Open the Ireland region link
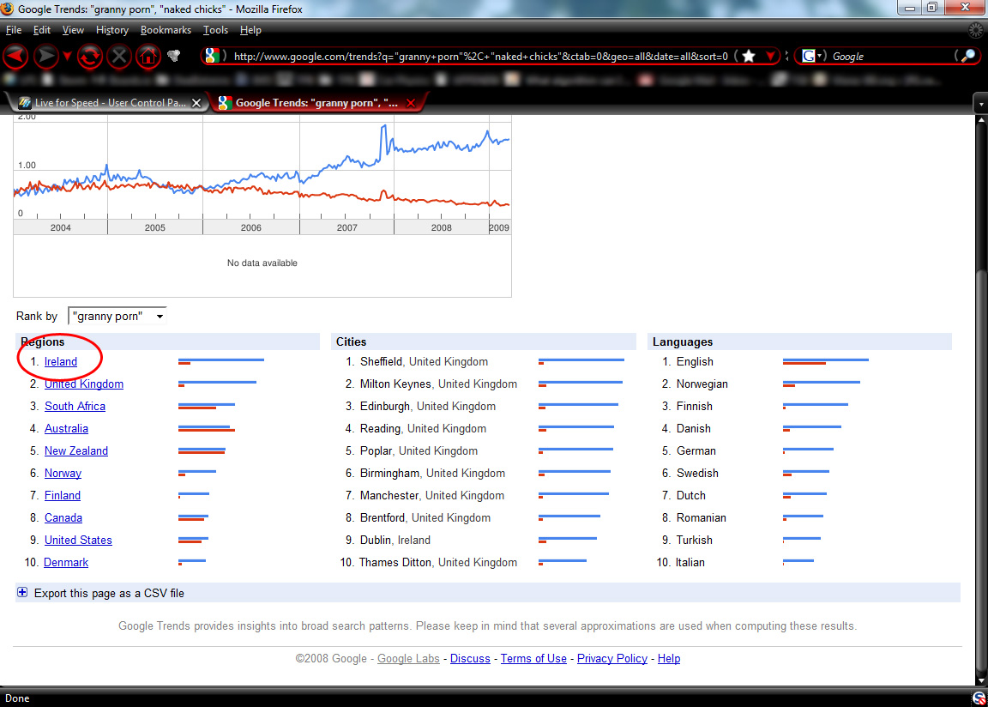This screenshot has width=988, height=707. (x=61, y=362)
